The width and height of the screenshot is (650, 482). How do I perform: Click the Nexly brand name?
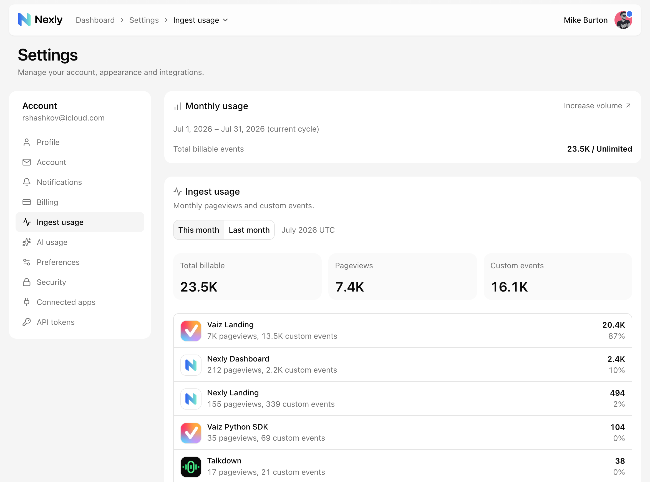point(48,20)
